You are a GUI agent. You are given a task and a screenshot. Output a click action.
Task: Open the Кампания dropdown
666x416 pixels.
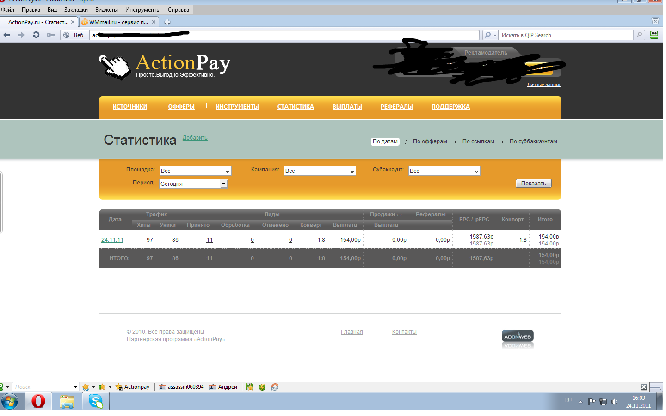click(x=320, y=171)
